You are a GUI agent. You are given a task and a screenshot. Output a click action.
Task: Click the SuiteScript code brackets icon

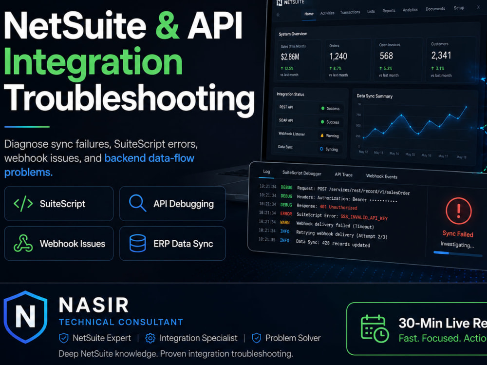coord(23,204)
